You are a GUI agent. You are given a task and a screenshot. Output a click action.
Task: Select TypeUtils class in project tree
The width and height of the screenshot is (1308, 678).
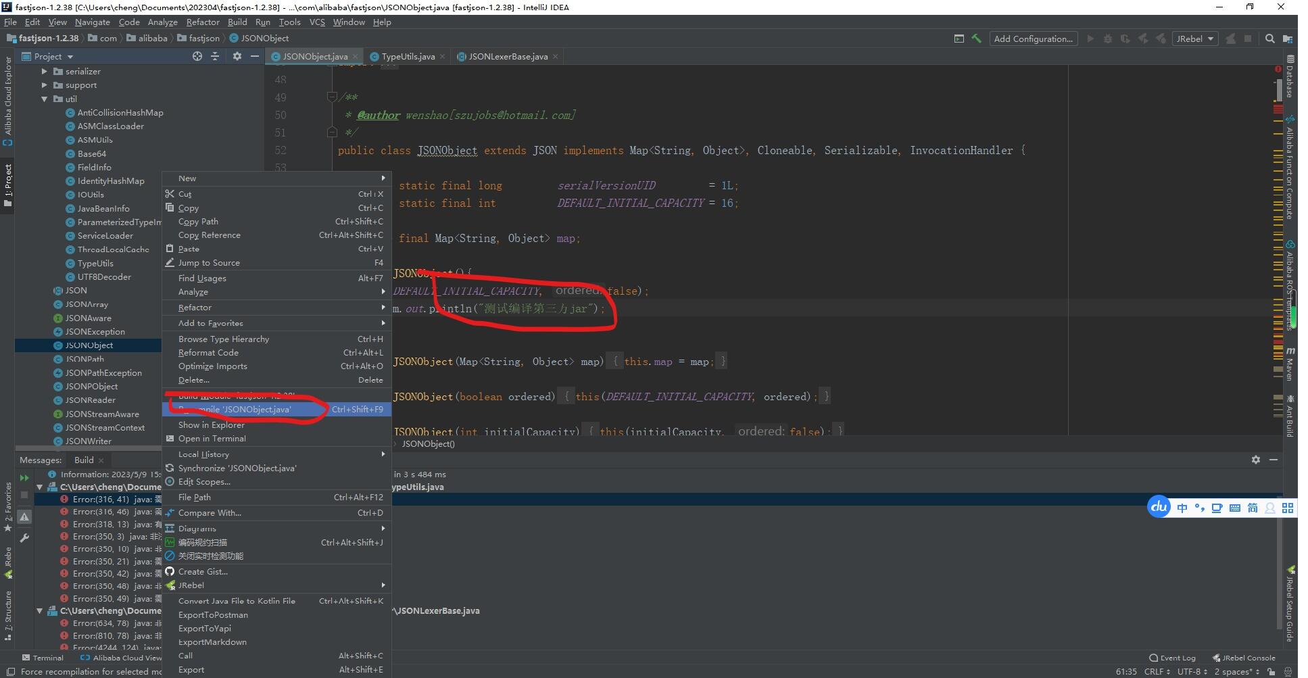(95, 263)
